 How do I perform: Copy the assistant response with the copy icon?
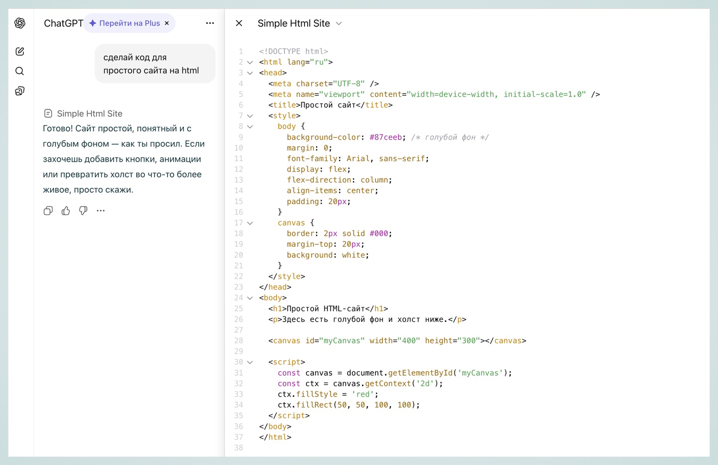pyautogui.click(x=48, y=211)
